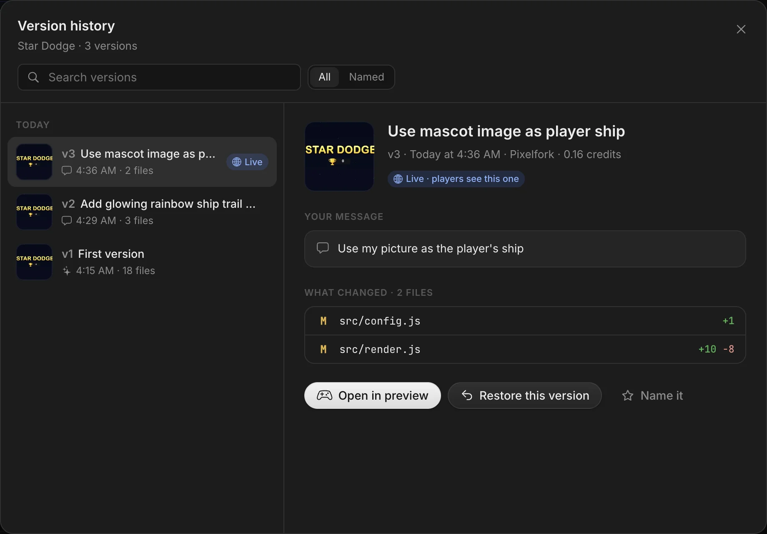
Task: Click Open in preview button
Action: coord(373,395)
